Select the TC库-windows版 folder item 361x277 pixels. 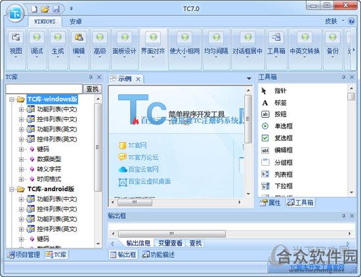53,100
